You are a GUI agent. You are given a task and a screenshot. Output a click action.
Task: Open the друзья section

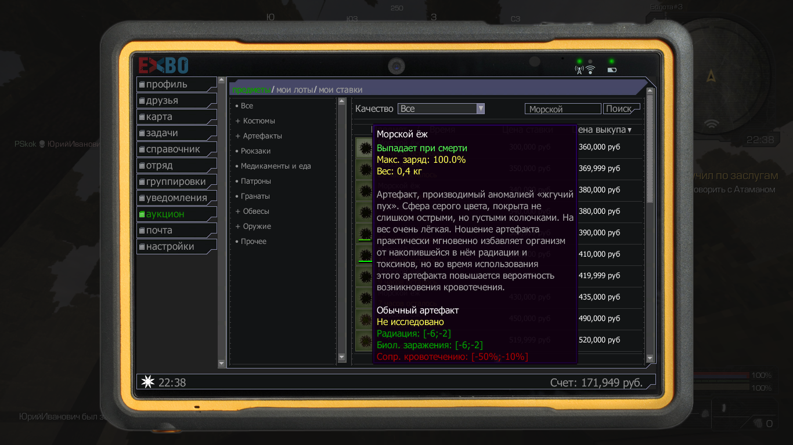click(x=176, y=100)
